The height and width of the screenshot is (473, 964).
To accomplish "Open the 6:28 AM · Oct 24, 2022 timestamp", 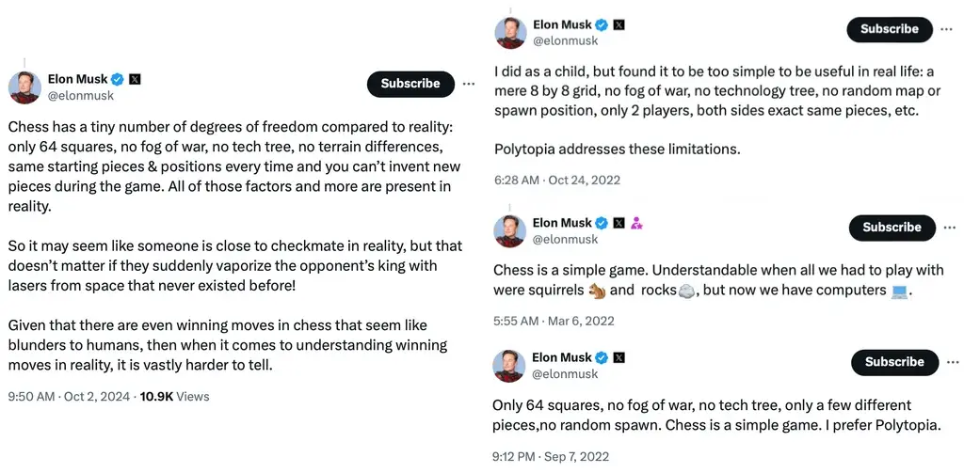I will click(x=557, y=180).
